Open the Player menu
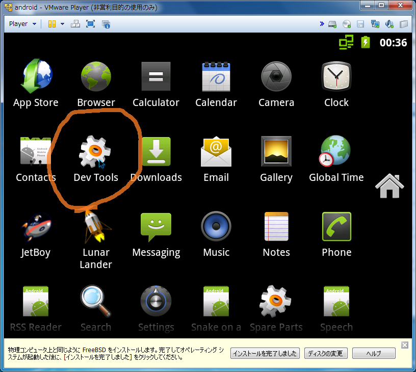 (18, 23)
